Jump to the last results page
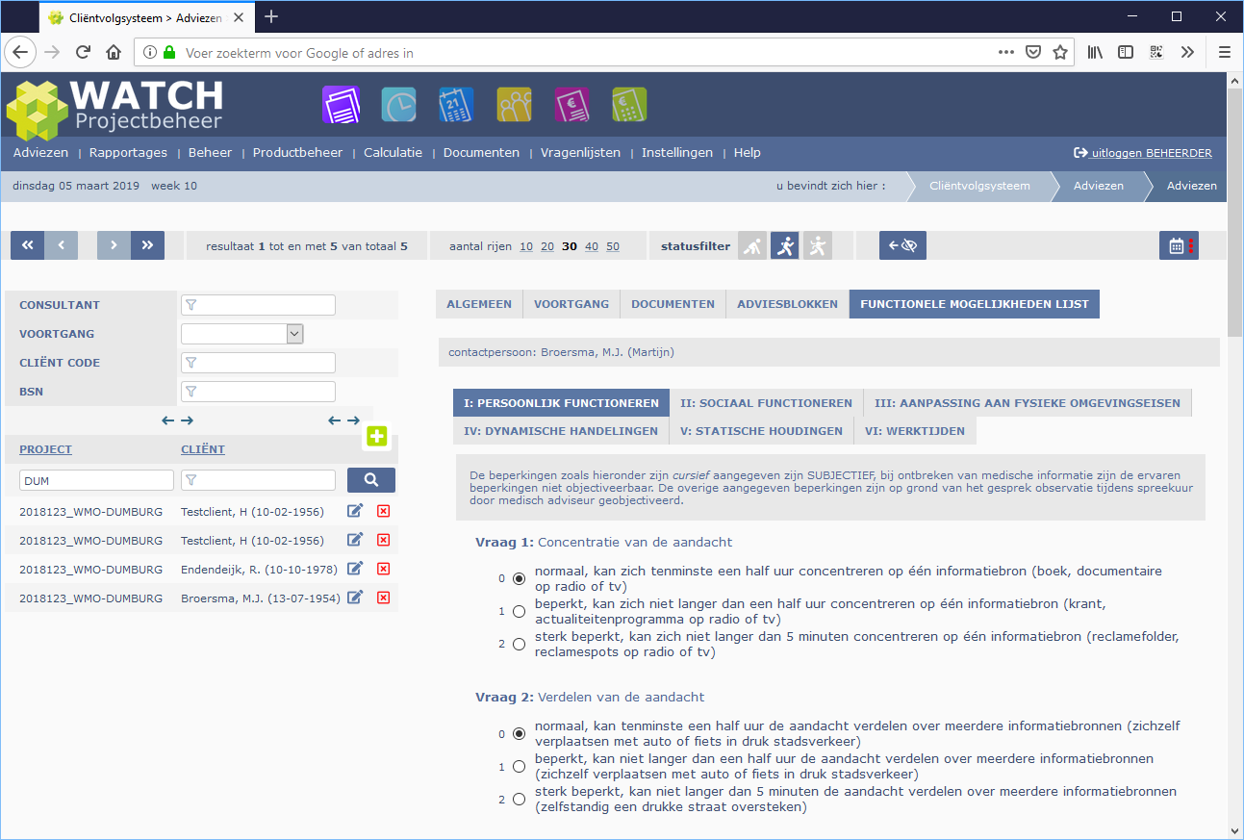Image resolution: width=1244 pixels, height=840 pixels. click(x=147, y=245)
